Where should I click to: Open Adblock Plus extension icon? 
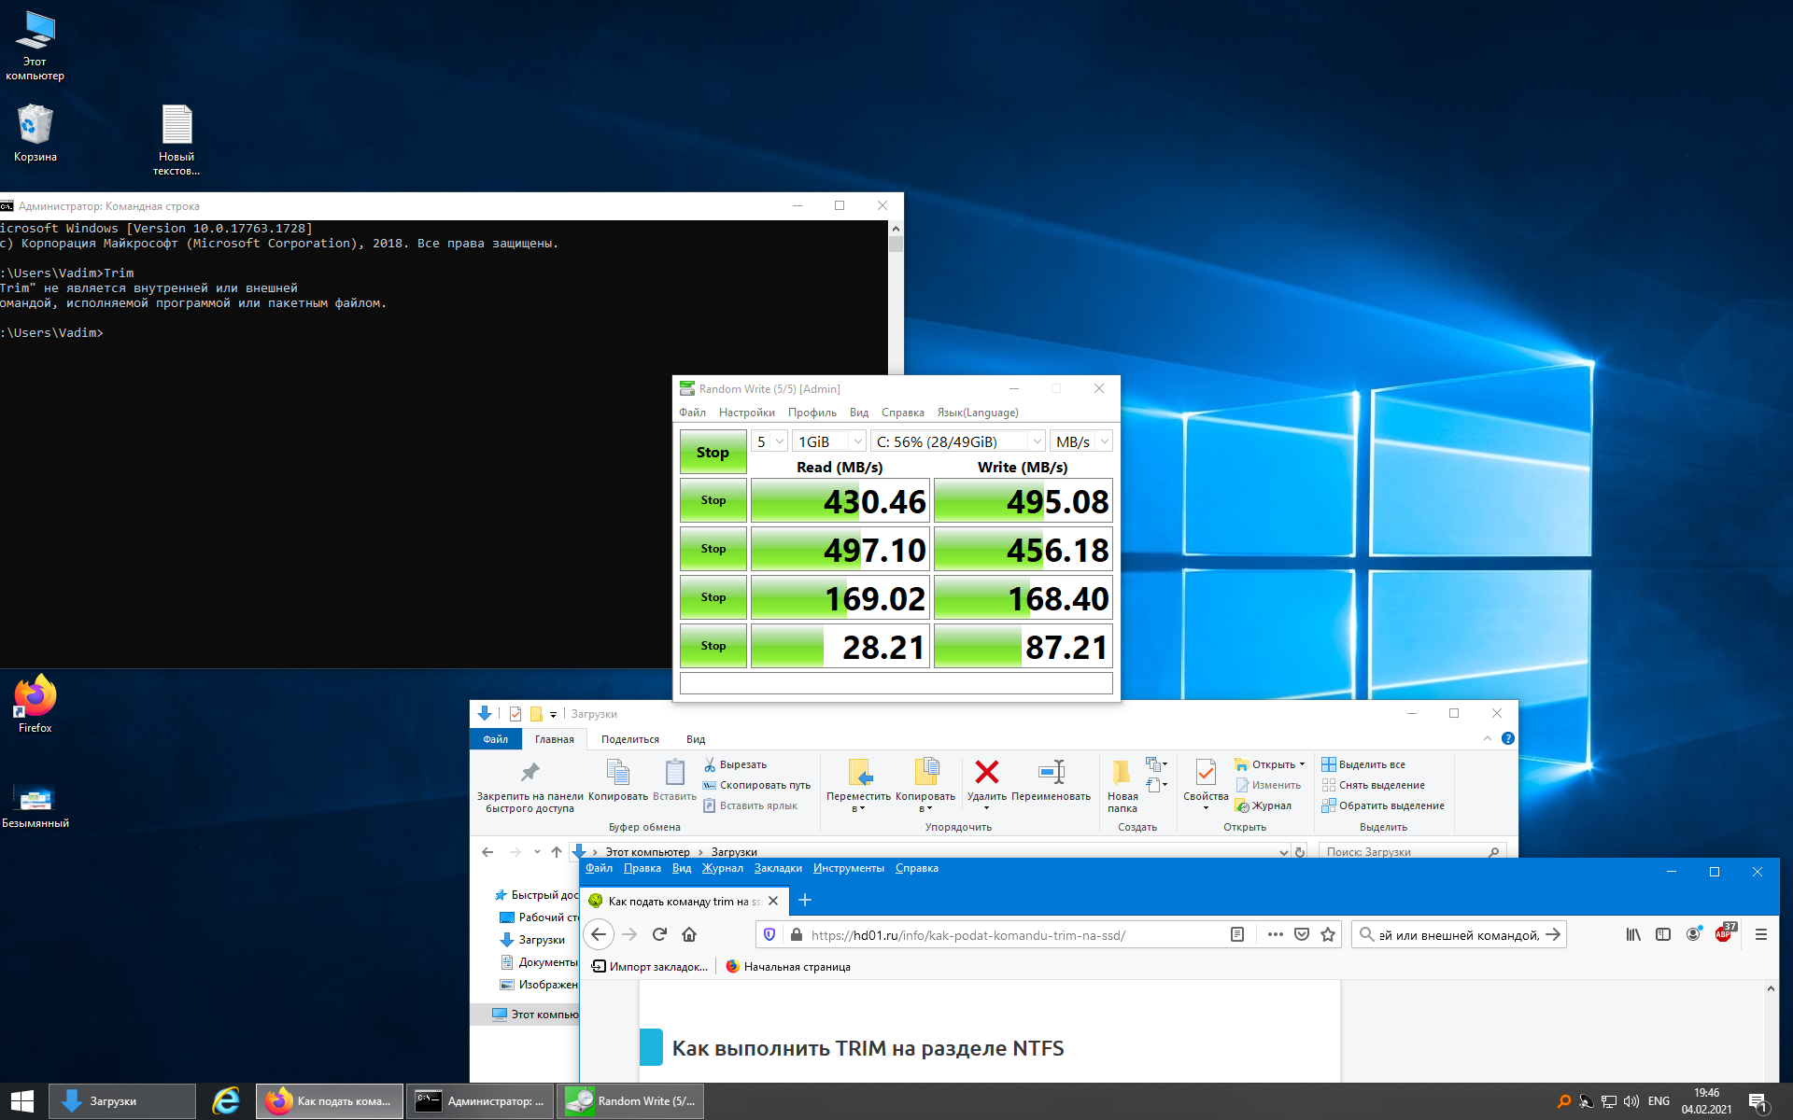(x=1724, y=933)
